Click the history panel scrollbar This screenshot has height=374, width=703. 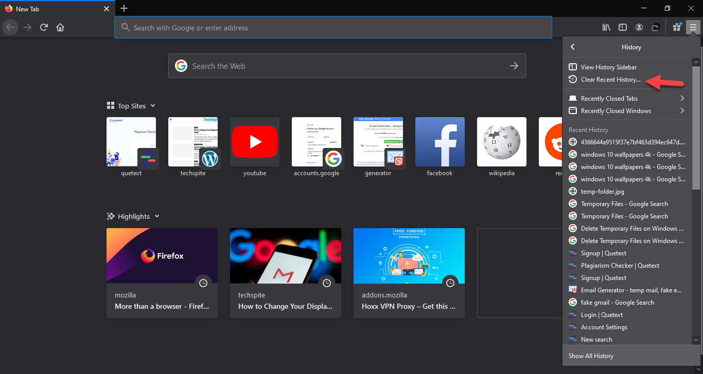tap(696, 128)
